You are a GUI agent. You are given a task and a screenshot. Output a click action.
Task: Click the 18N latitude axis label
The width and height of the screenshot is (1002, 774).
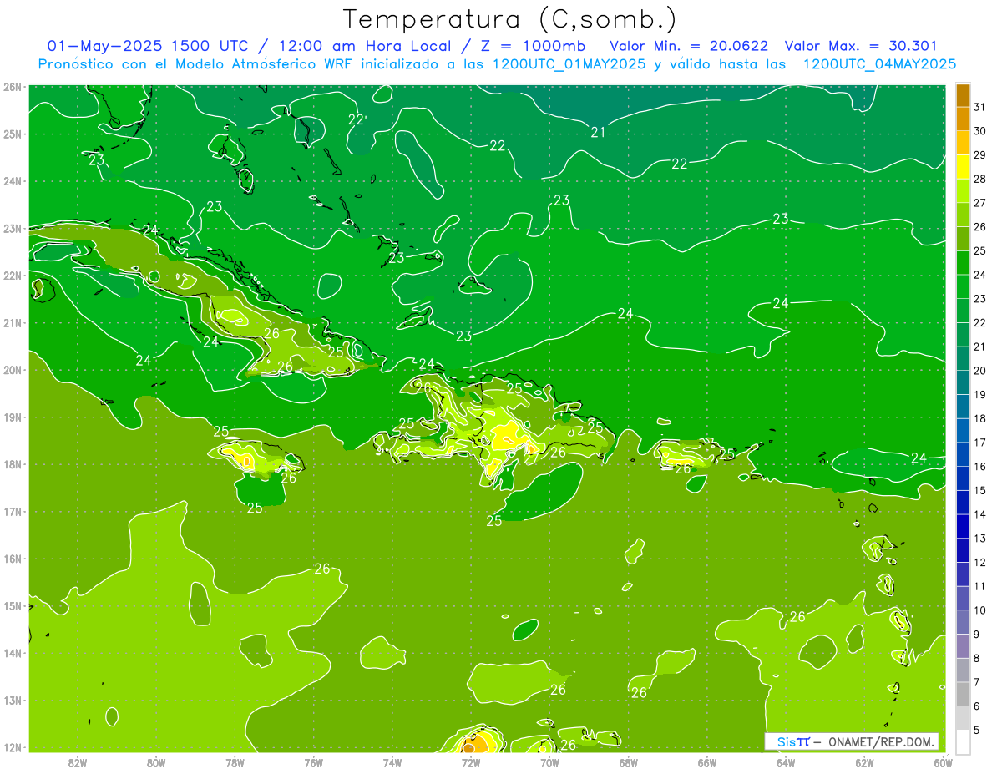13,464
